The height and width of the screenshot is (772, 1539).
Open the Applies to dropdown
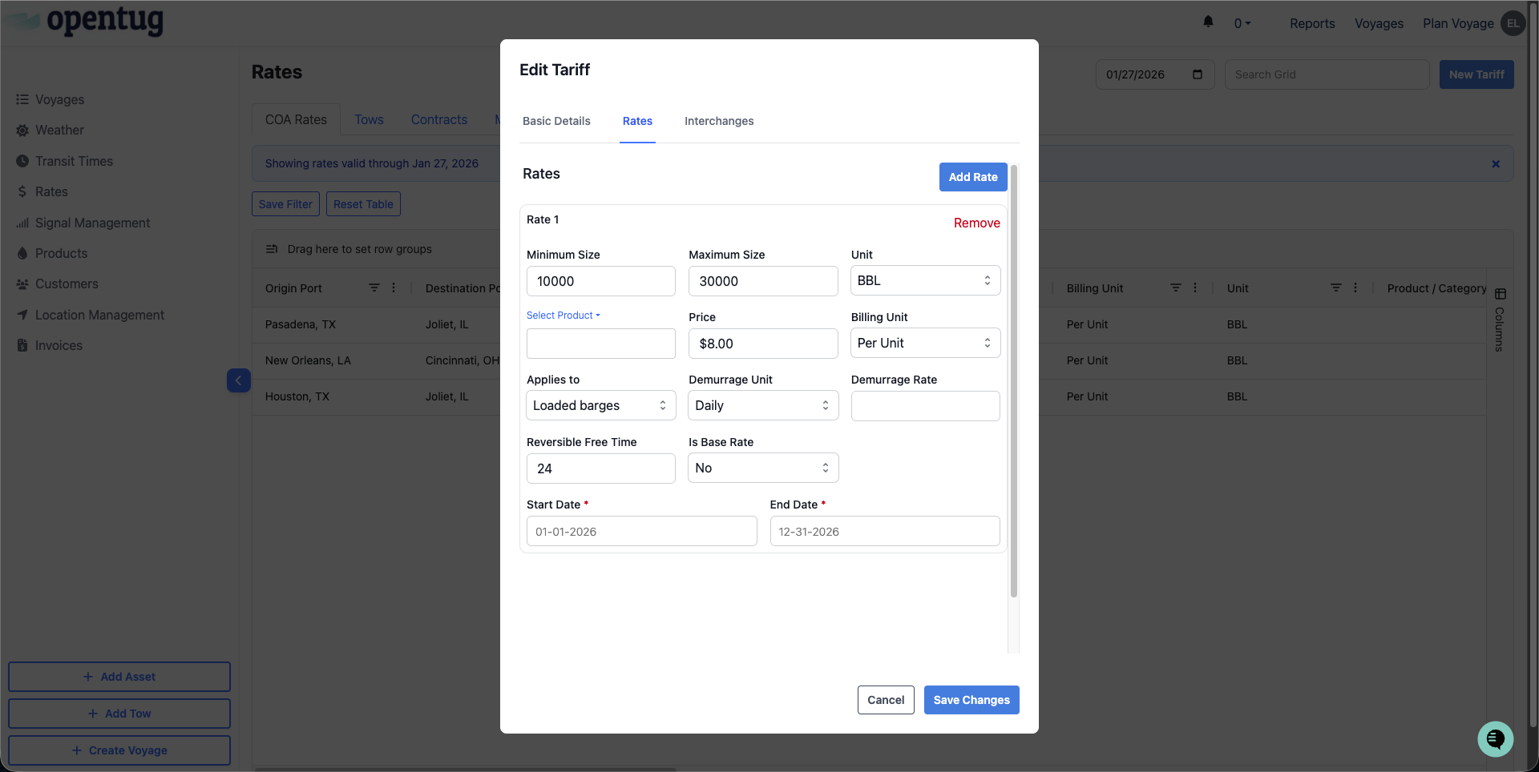[600, 405]
